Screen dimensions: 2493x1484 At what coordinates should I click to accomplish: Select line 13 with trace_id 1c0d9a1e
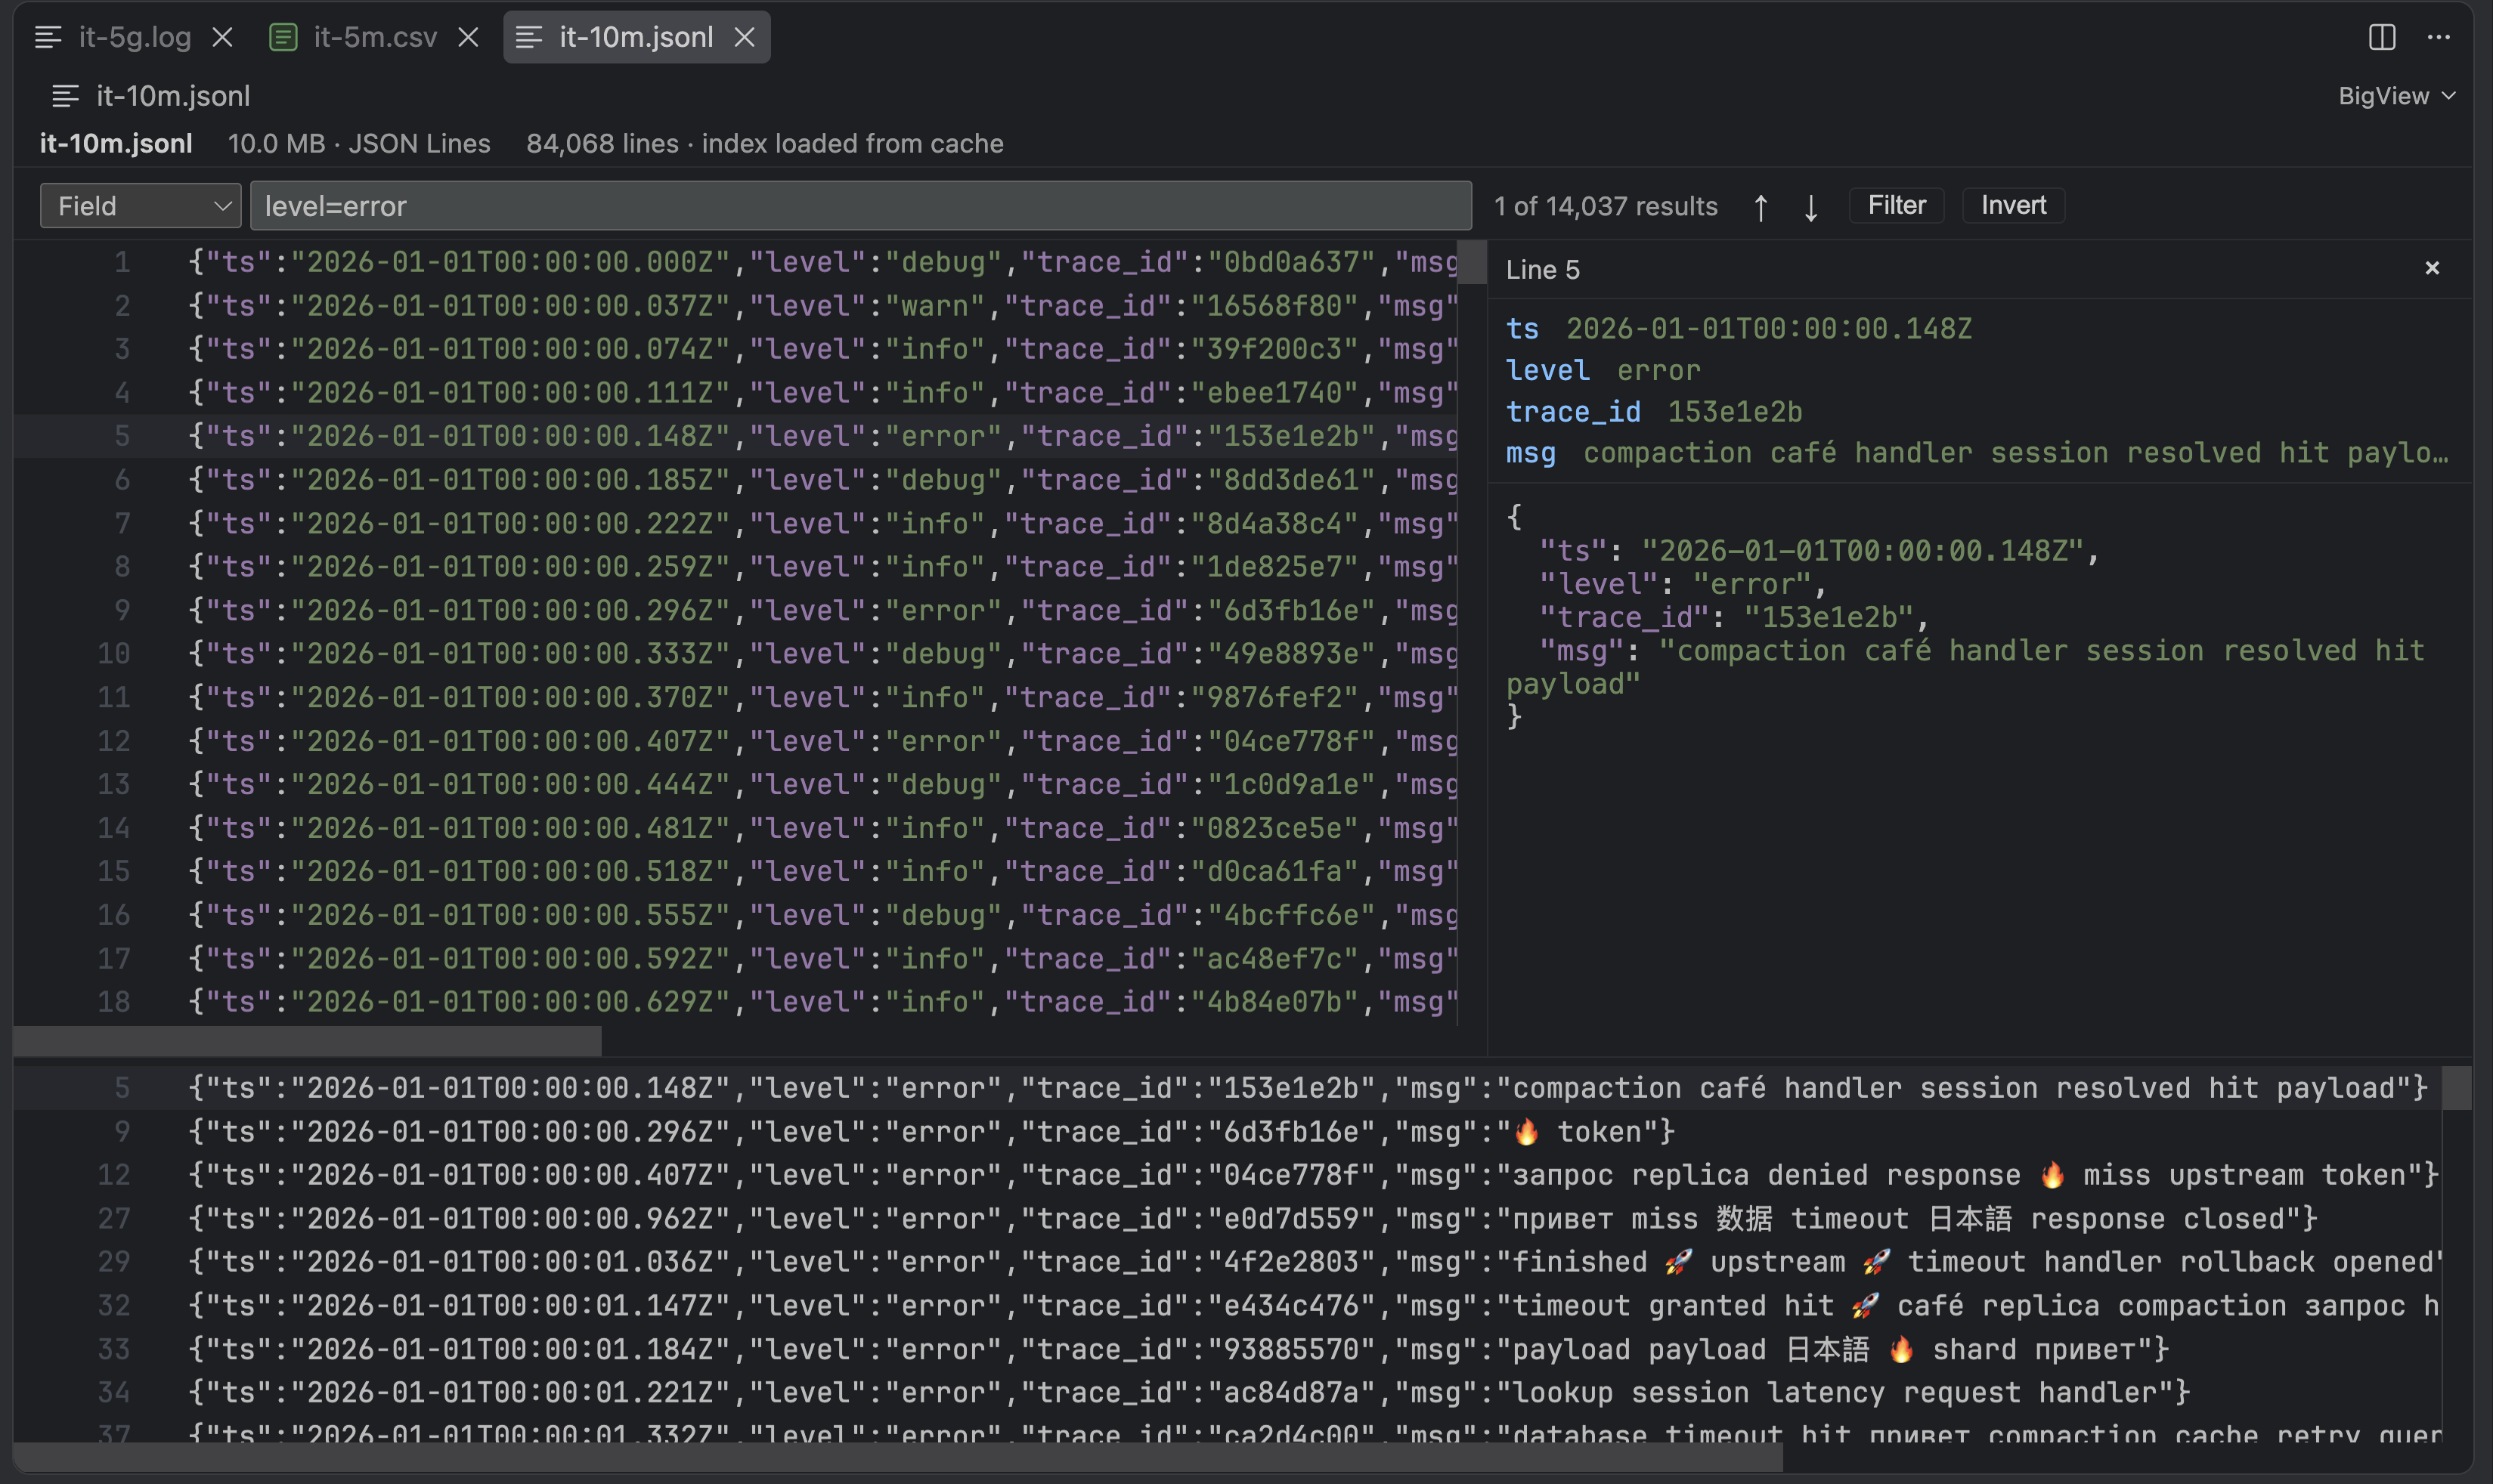point(736,784)
